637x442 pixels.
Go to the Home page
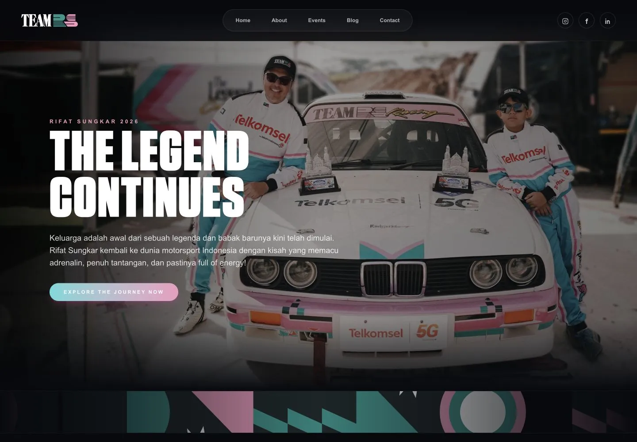coord(243,20)
